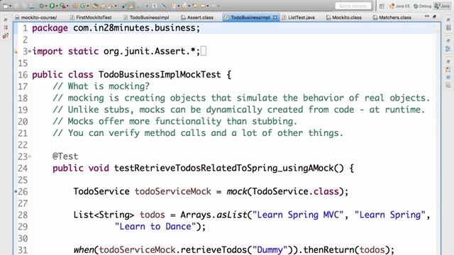The height and width of the screenshot is (255, 454).
Task: Open the Task List icon in right trim
Action: pos(448,28)
